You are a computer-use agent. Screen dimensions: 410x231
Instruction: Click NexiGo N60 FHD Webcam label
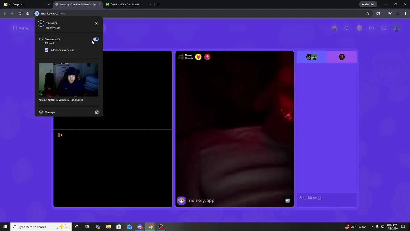click(x=61, y=100)
